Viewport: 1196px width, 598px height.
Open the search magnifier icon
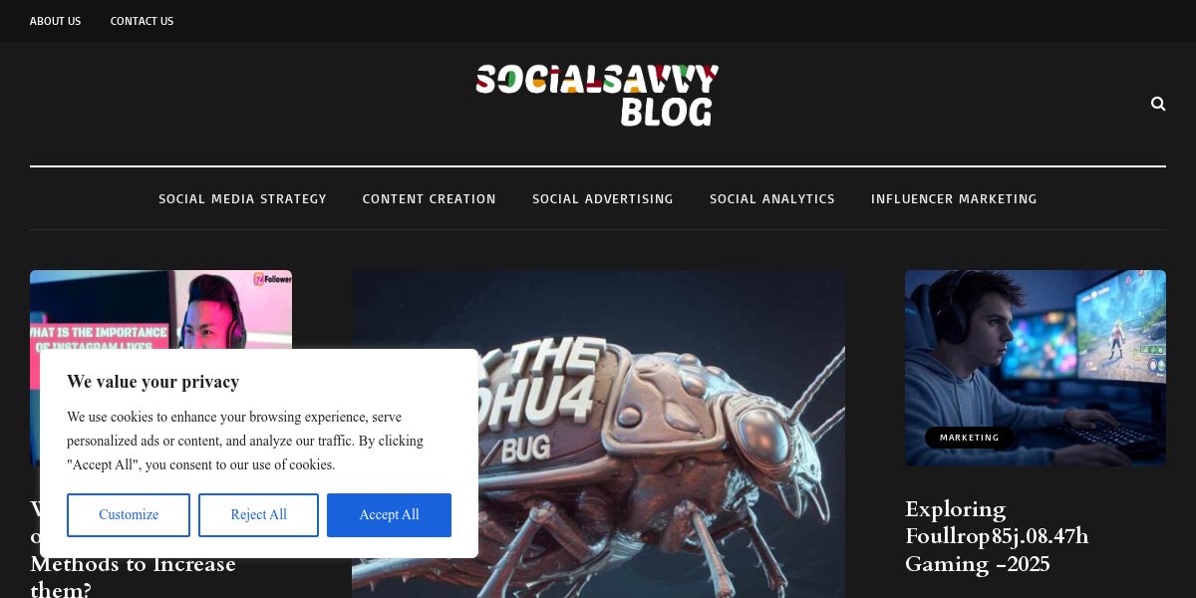point(1158,104)
